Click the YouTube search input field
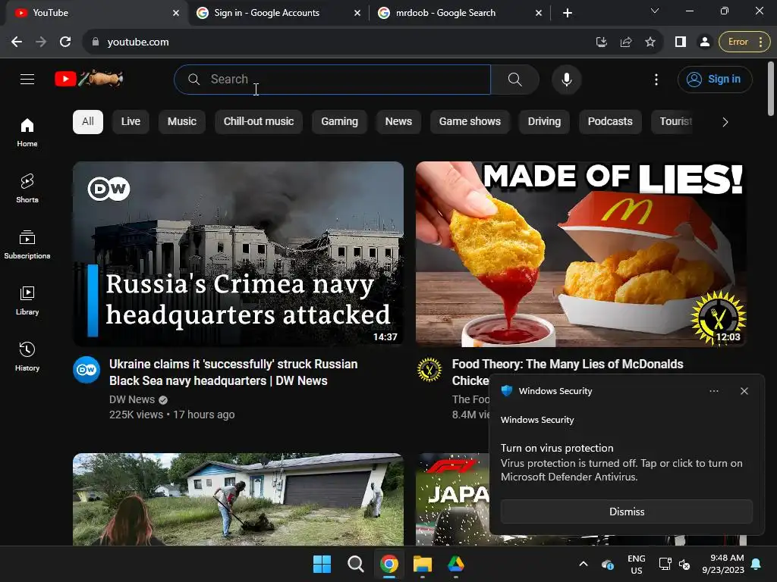 [332, 79]
